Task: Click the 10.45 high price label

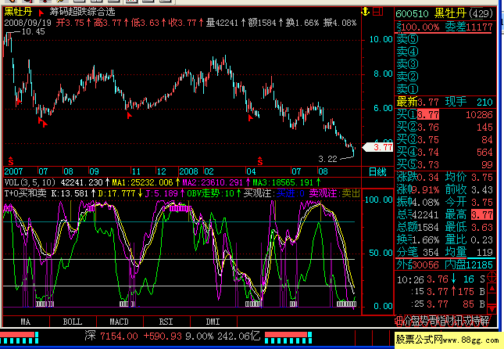Action: pyautogui.click(x=34, y=31)
